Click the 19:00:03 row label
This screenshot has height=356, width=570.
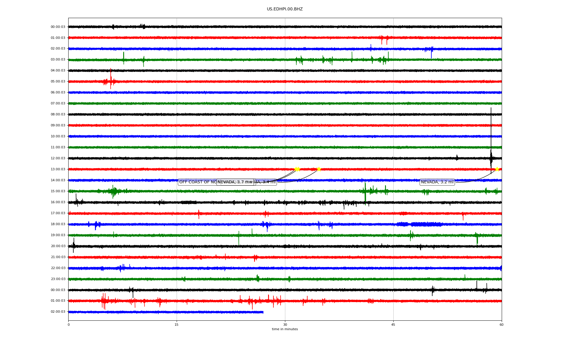58,235
